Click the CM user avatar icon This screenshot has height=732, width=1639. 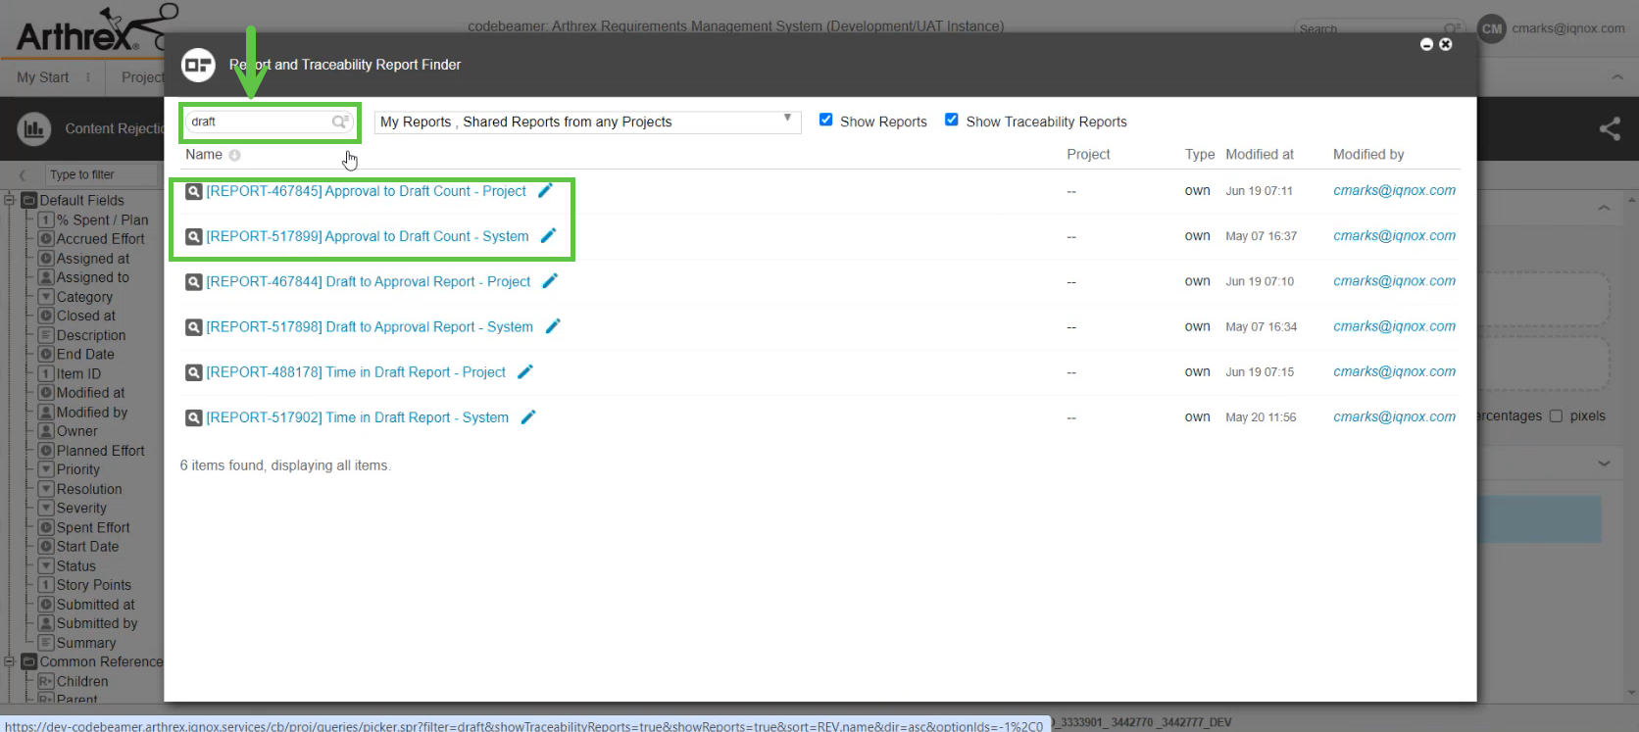pos(1491,28)
